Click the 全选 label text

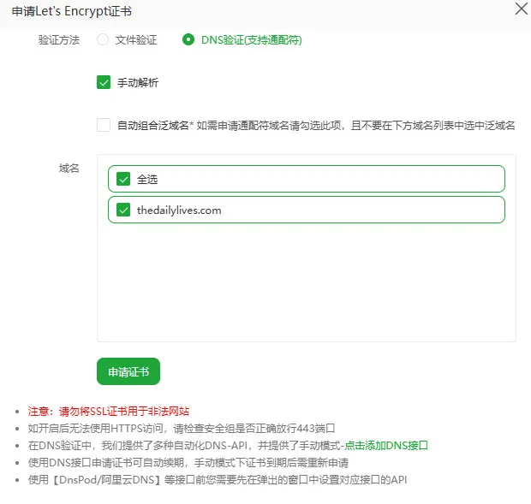tap(147, 180)
